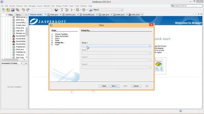Screen dimensions: 204x114
Task: Click the Cancel button in dialog
Action: point(136,86)
